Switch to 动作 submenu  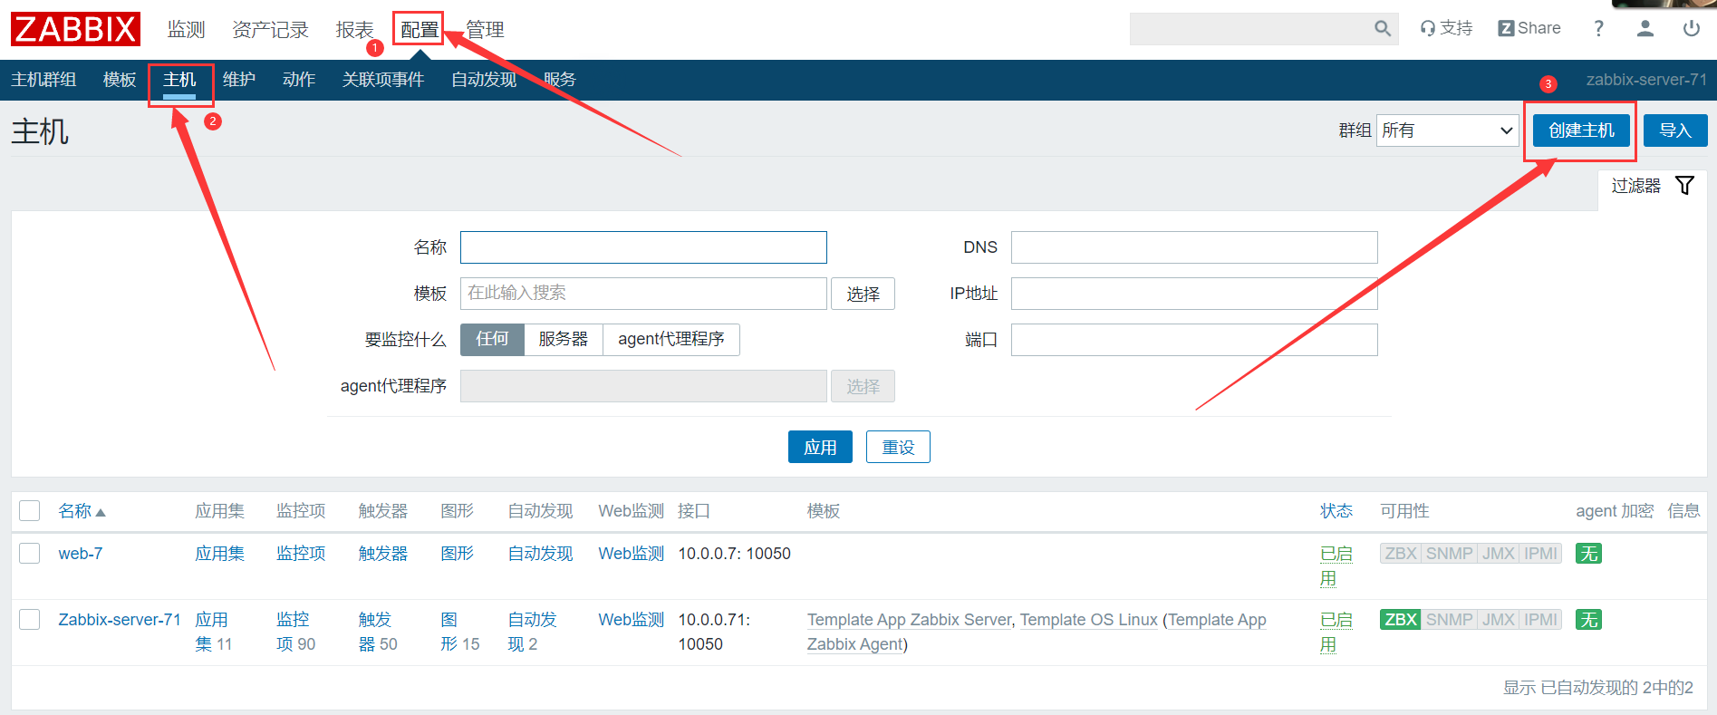click(x=299, y=80)
